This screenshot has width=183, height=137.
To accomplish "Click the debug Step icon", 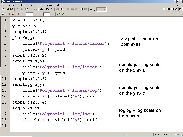I will click(x=68, y=9).
